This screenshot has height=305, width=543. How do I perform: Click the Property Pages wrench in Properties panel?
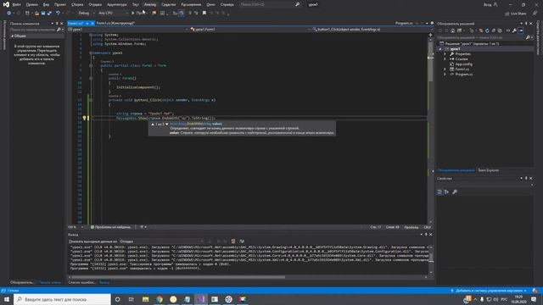(455, 192)
